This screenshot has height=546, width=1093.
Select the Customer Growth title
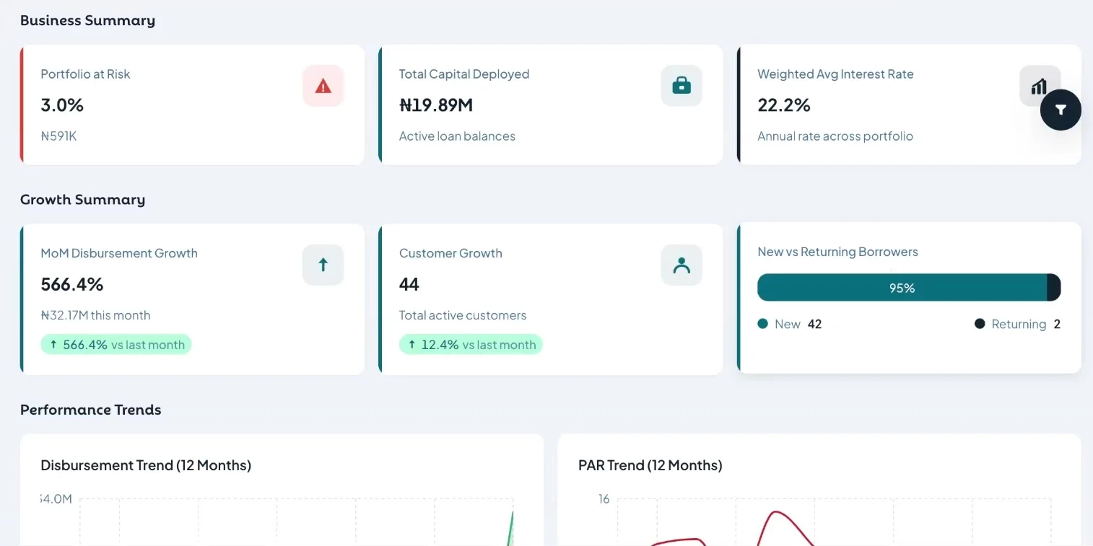pos(450,253)
